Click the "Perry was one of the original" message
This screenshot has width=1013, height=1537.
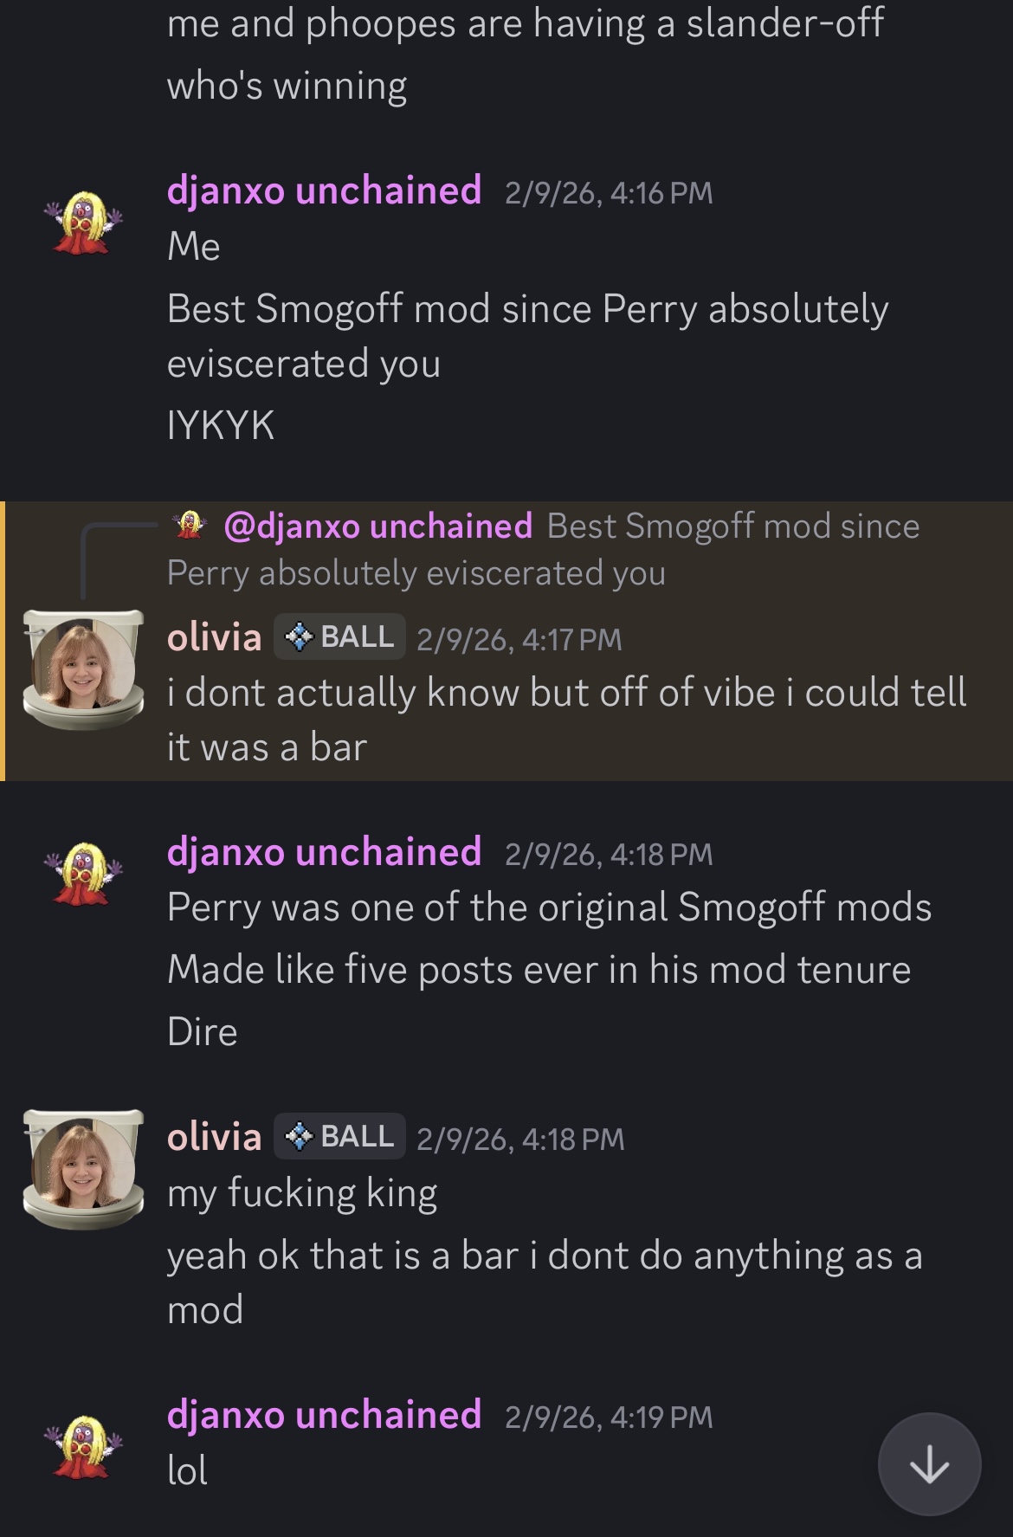(x=549, y=907)
